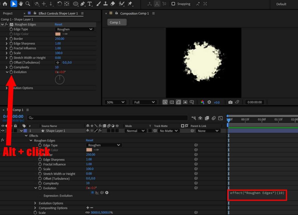Switch to the Project panel tab

click(x=8, y=13)
